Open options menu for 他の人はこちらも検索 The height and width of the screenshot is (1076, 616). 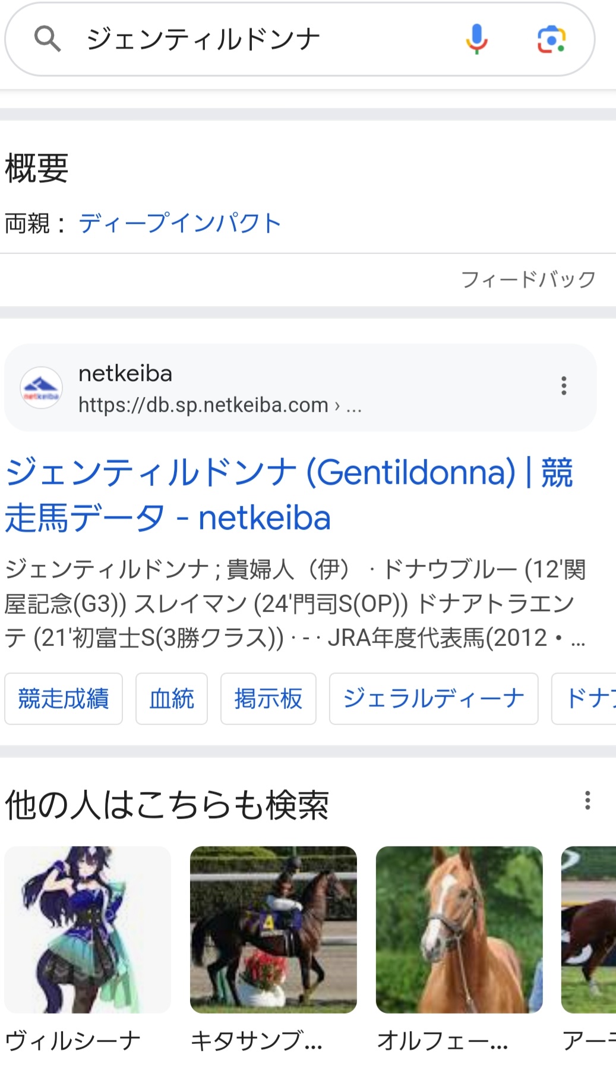(x=587, y=801)
